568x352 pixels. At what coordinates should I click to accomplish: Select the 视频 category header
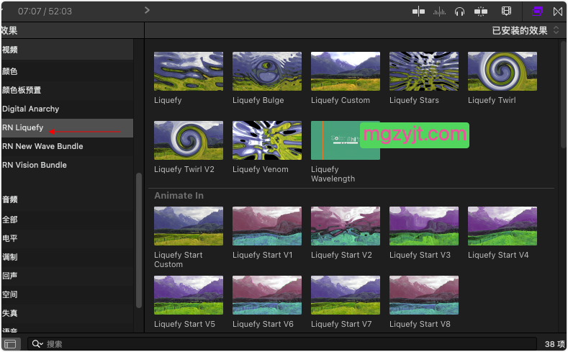click(x=67, y=50)
